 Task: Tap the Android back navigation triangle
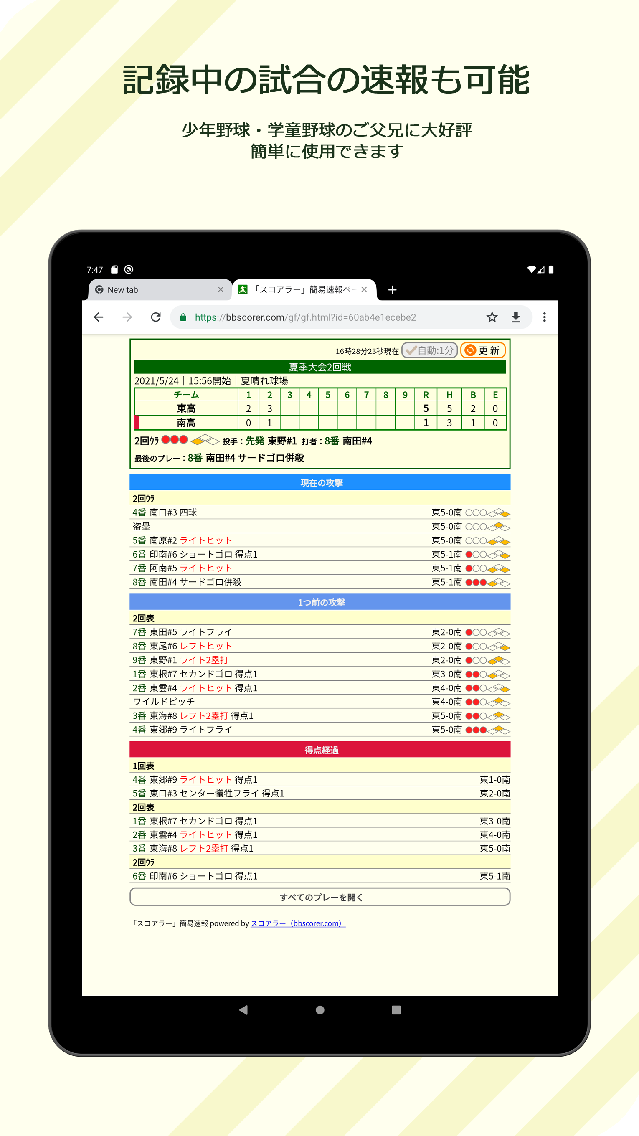tap(243, 1009)
